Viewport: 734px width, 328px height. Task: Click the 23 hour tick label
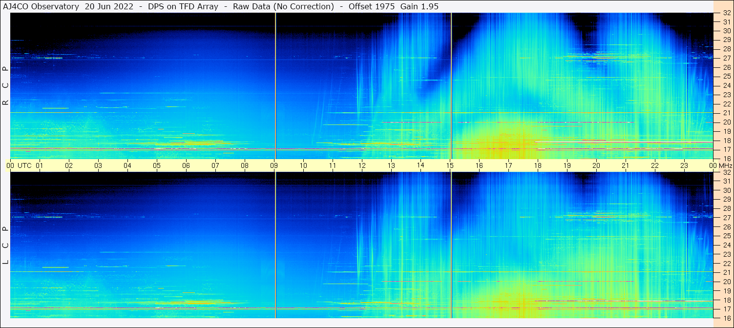684,165
